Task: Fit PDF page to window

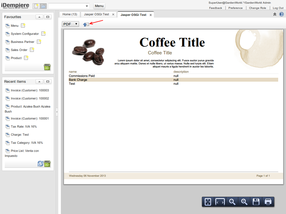Action: pyautogui.click(x=208, y=202)
